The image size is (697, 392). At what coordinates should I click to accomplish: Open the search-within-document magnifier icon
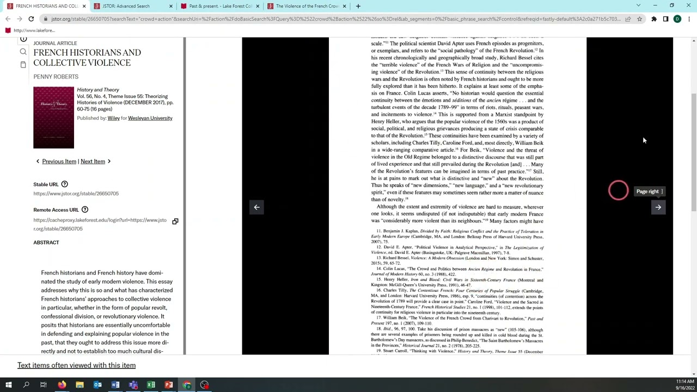(x=23, y=52)
